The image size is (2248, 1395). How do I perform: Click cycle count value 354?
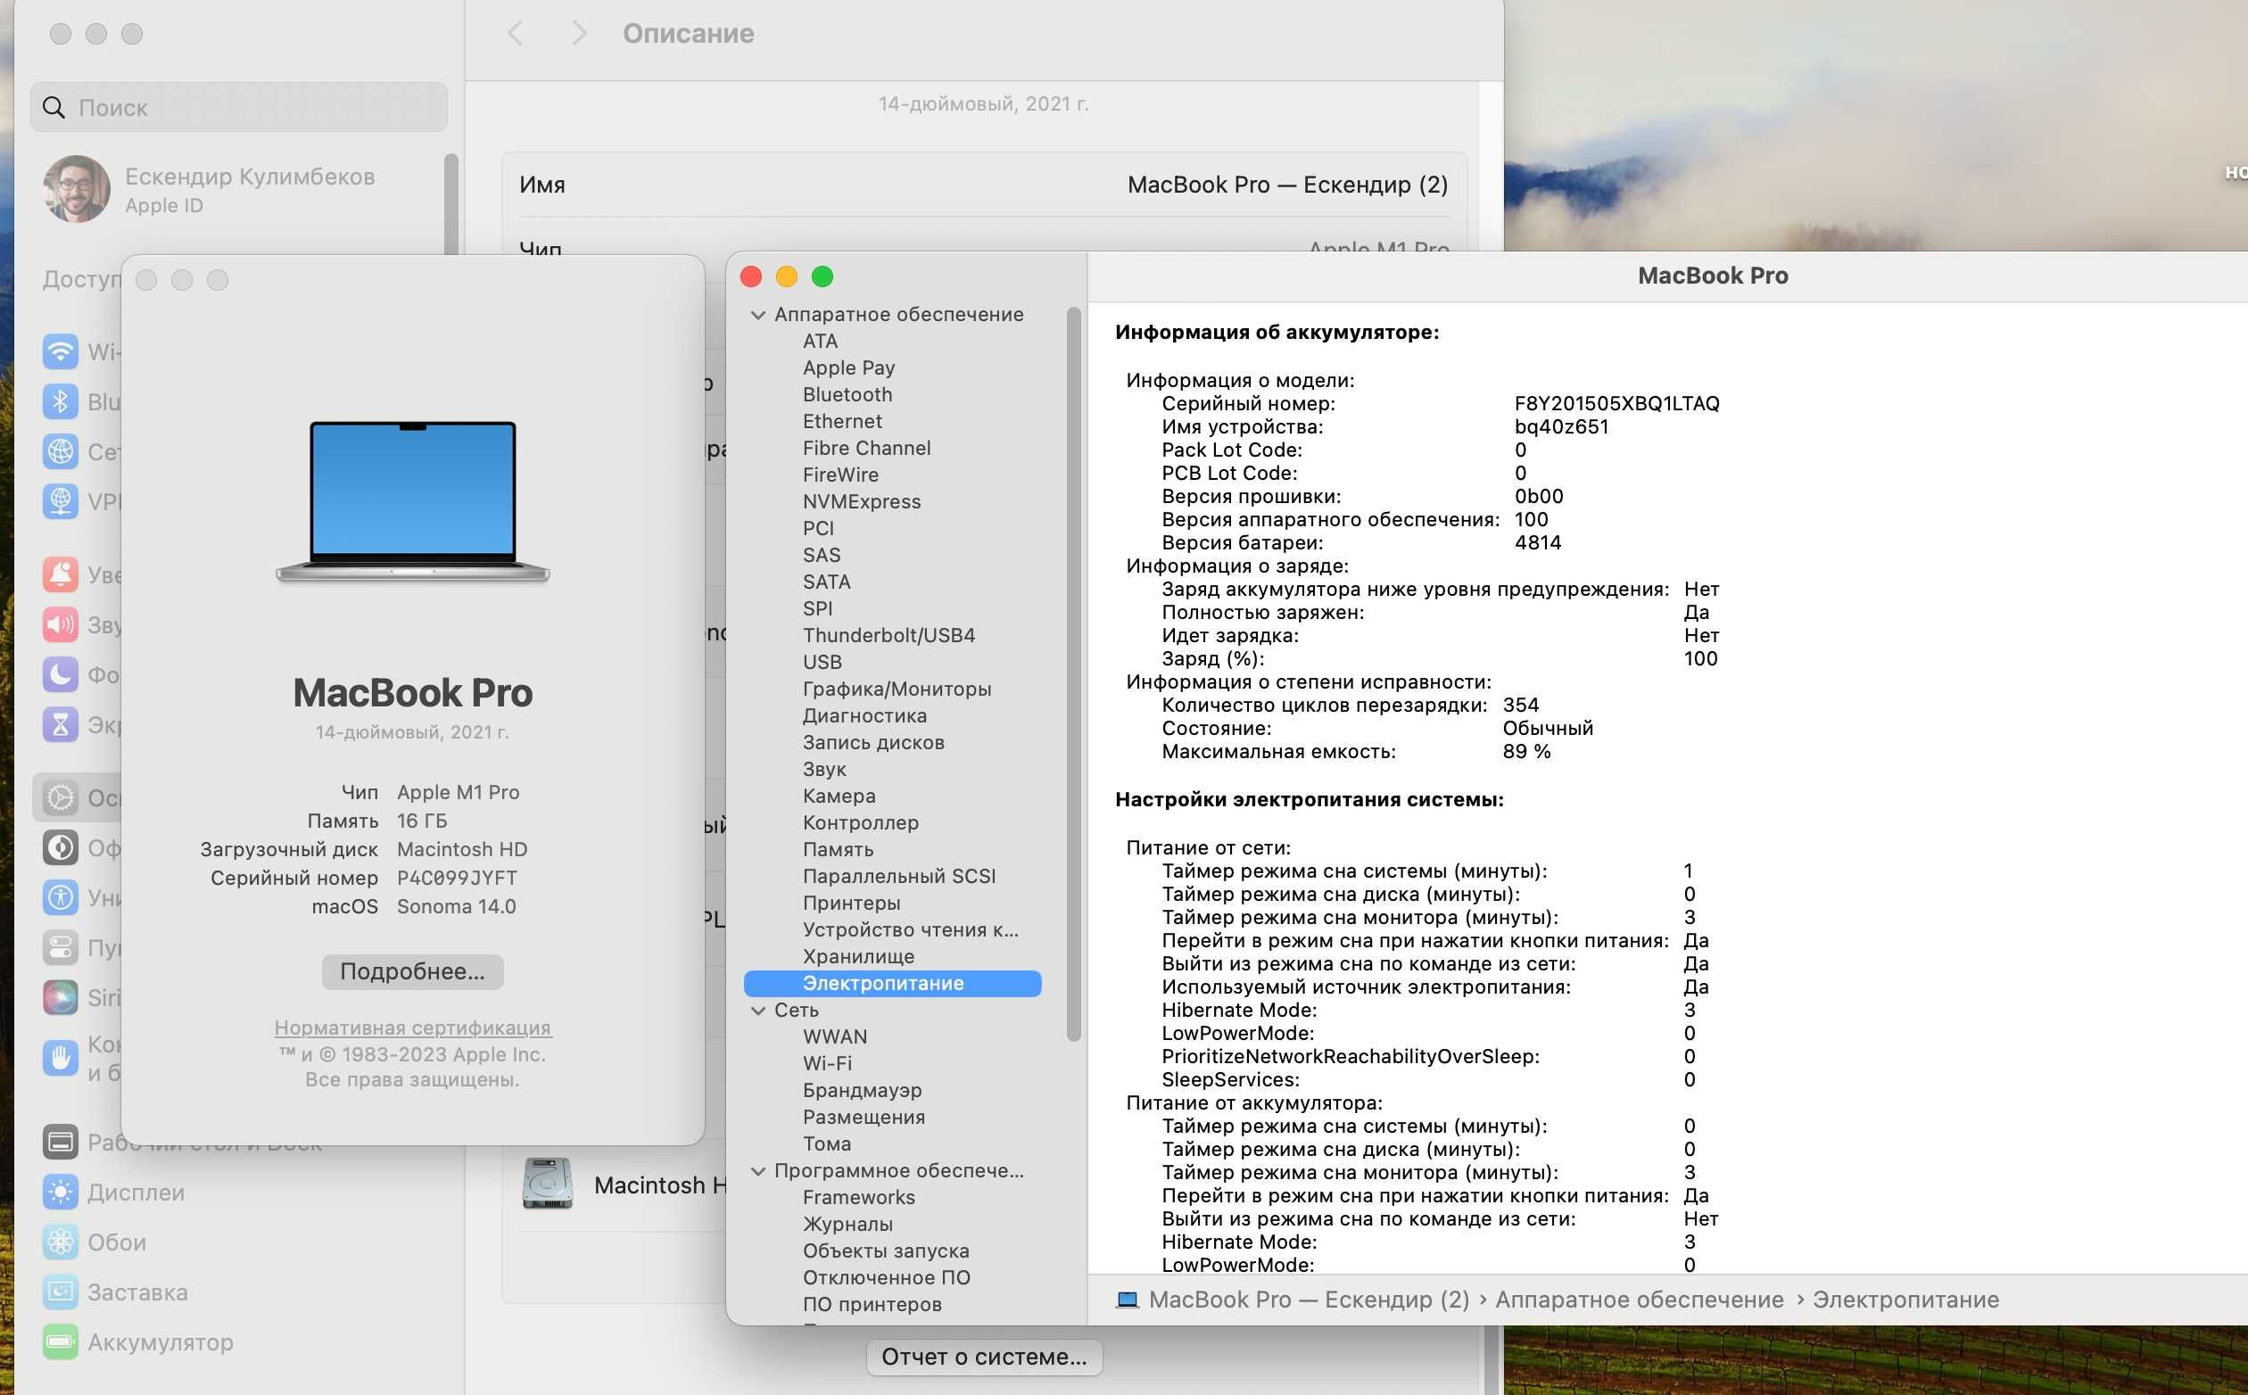[1521, 705]
